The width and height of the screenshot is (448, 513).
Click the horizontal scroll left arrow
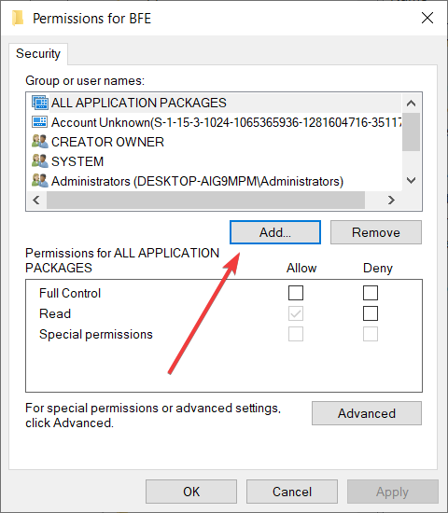pyautogui.click(x=36, y=200)
